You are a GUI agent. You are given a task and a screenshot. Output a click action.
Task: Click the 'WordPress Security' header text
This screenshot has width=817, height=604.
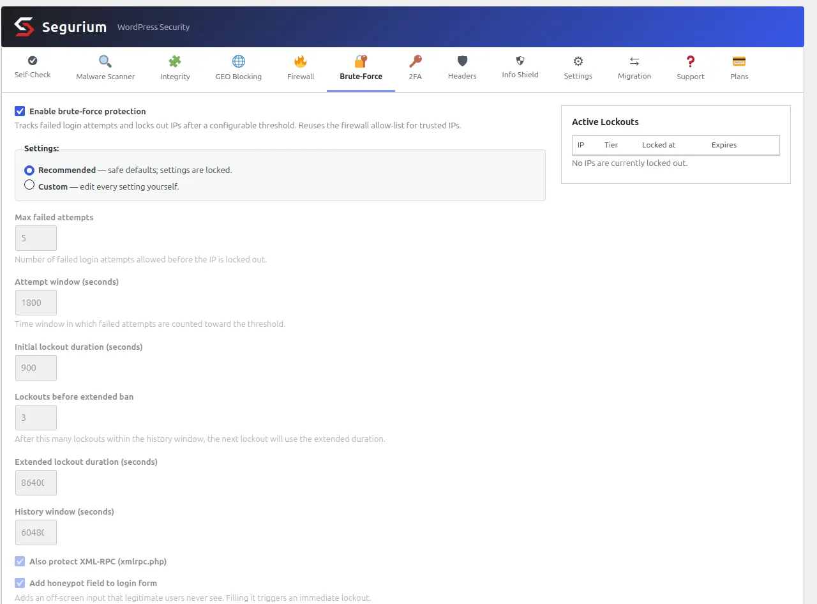tap(153, 27)
